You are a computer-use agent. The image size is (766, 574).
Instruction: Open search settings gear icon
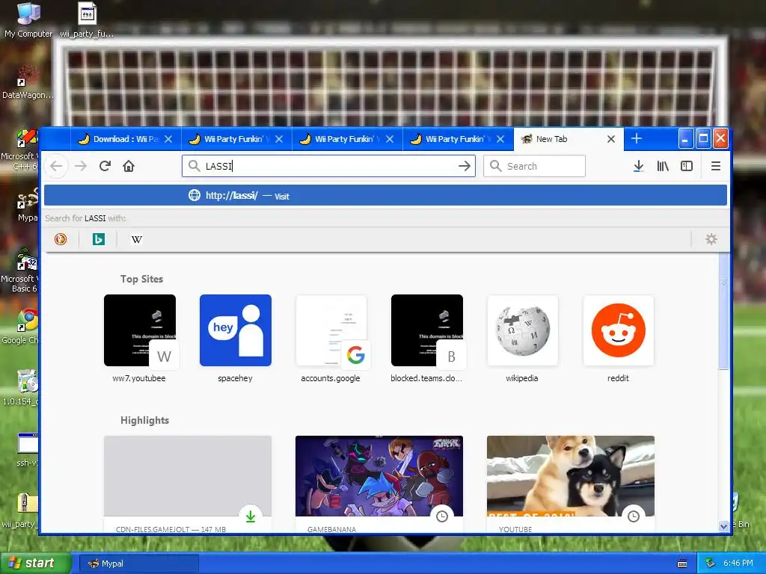click(x=711, y=239)
